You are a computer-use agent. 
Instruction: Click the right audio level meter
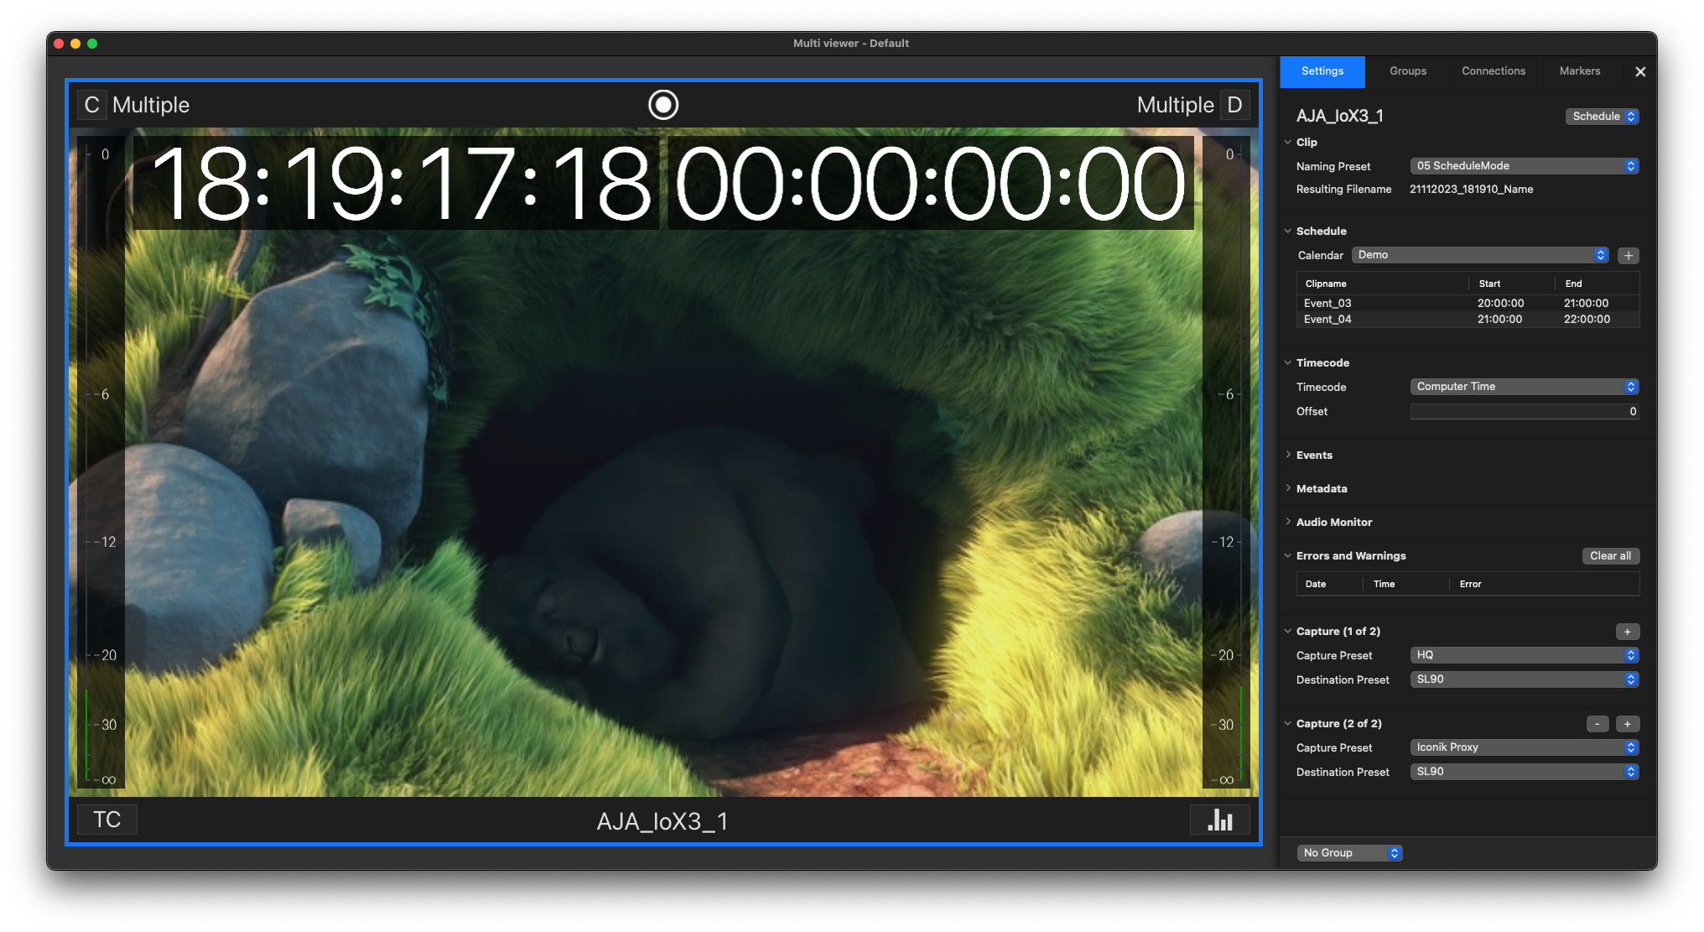coord(1226,462)
